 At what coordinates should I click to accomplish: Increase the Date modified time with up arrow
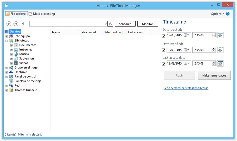(x=213, y=49)
